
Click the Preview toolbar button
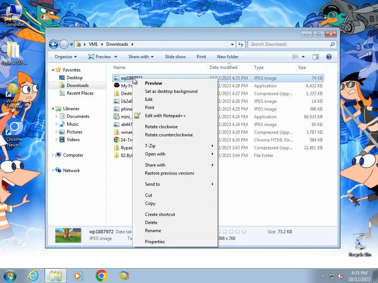tap(99, 57)
